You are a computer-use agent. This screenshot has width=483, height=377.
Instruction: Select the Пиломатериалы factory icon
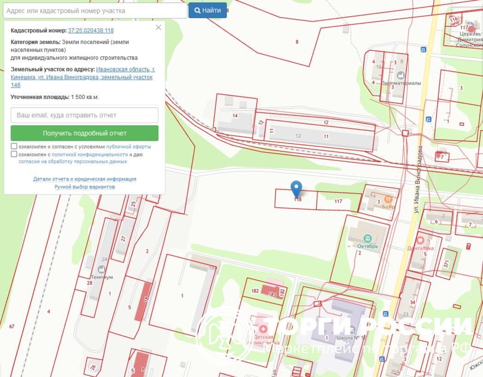[400, 75]
